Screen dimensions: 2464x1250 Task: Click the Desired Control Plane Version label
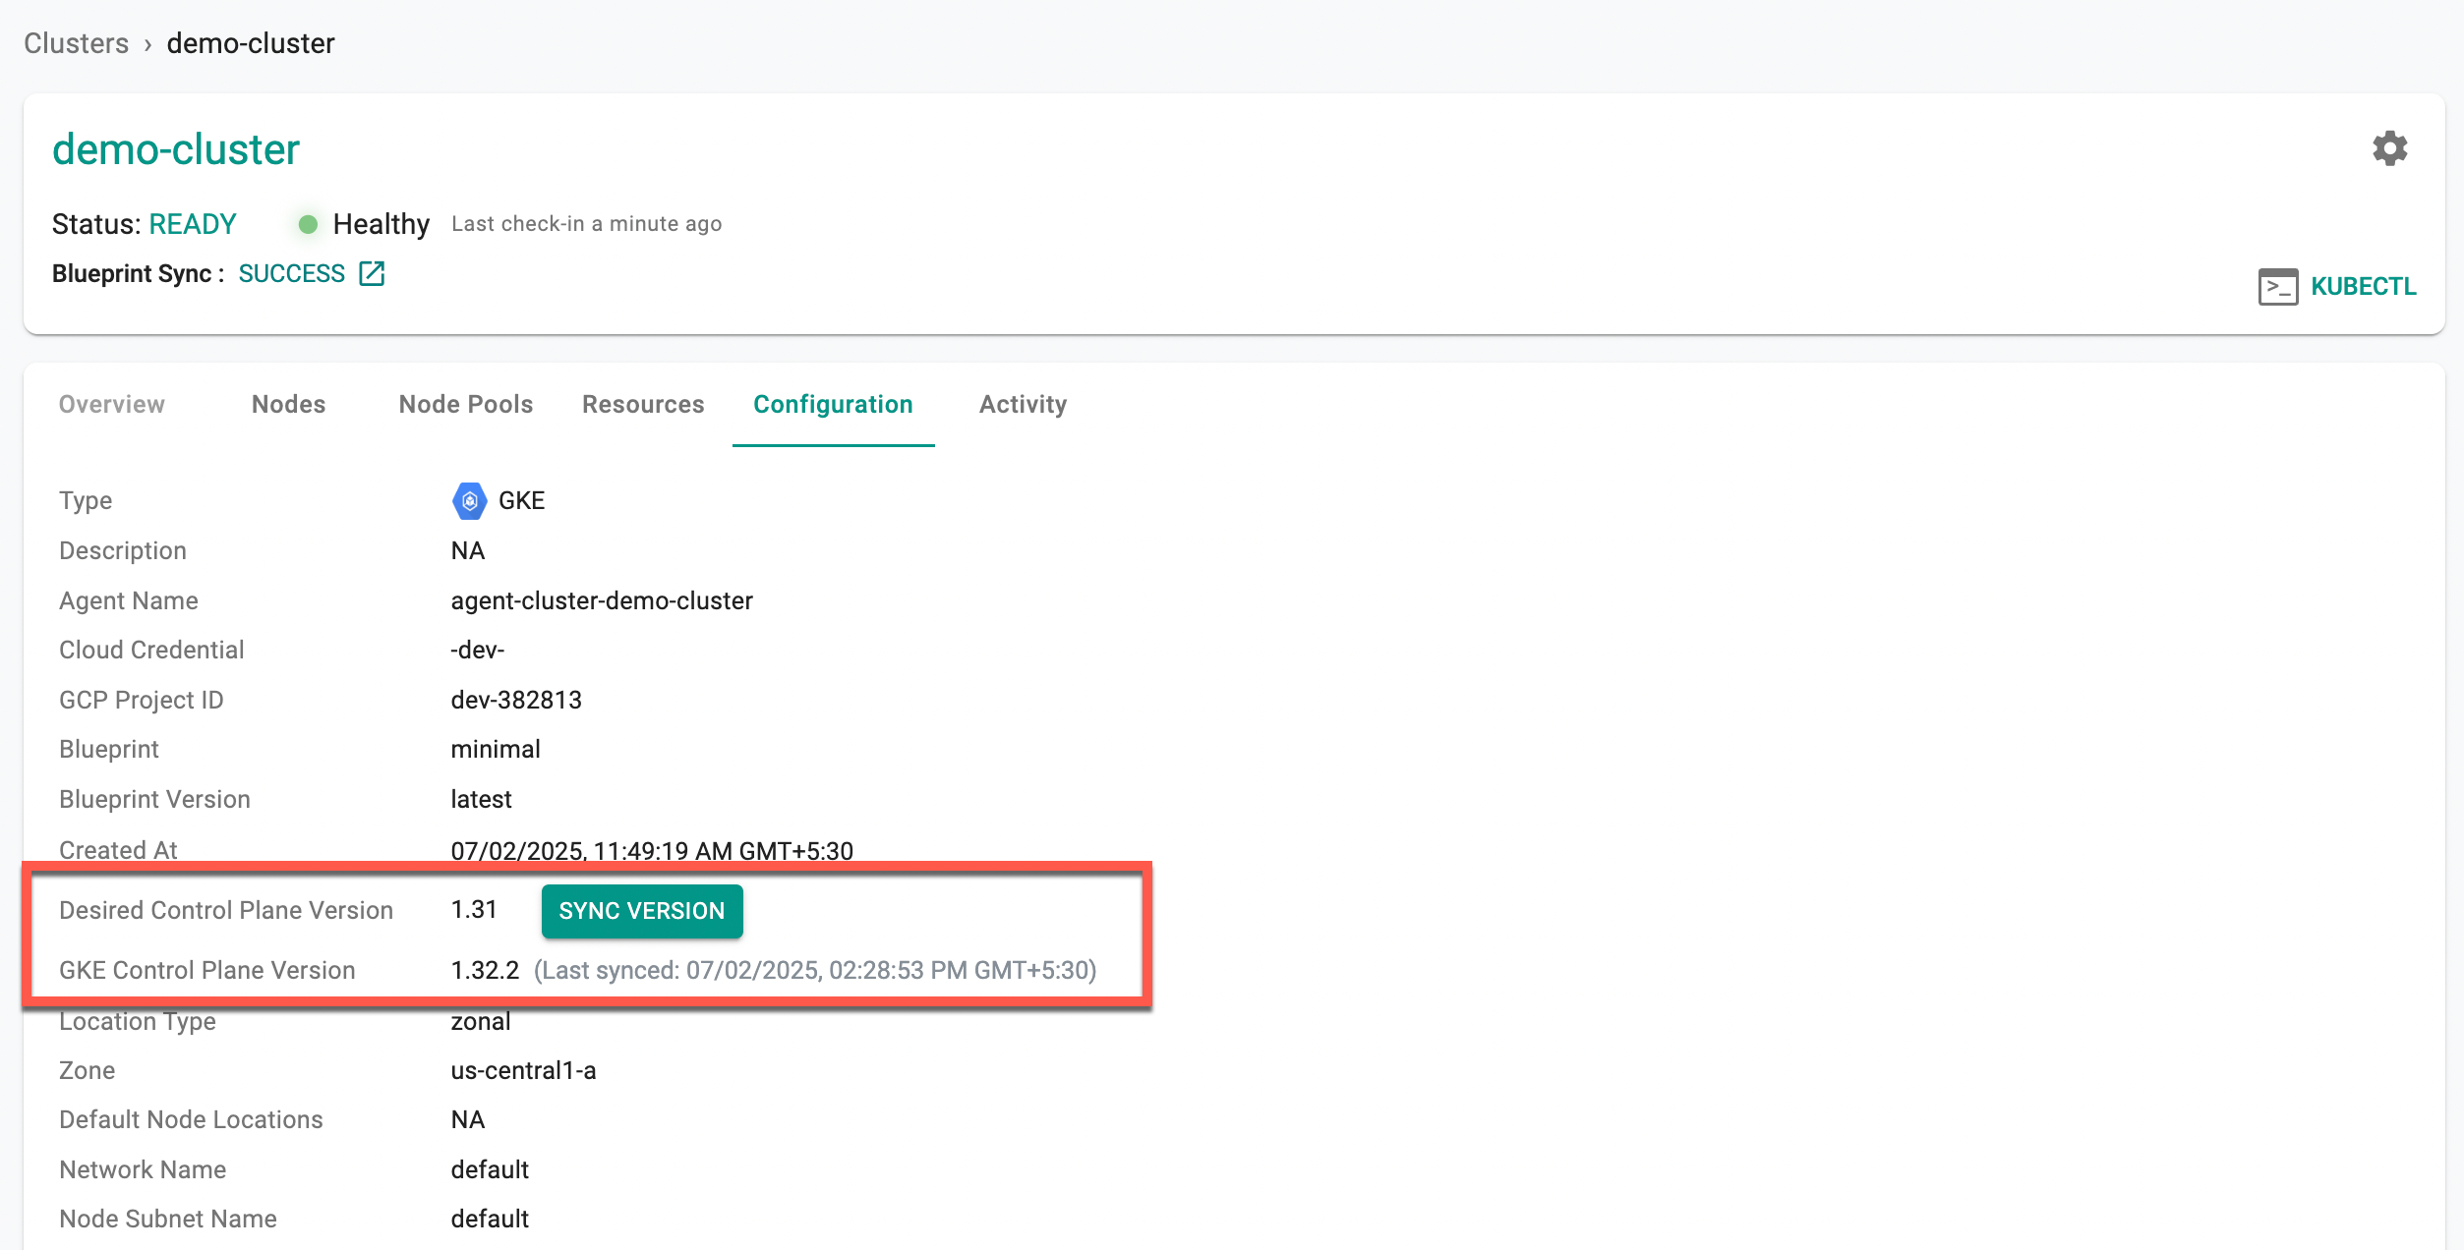(x=226, y=910)
